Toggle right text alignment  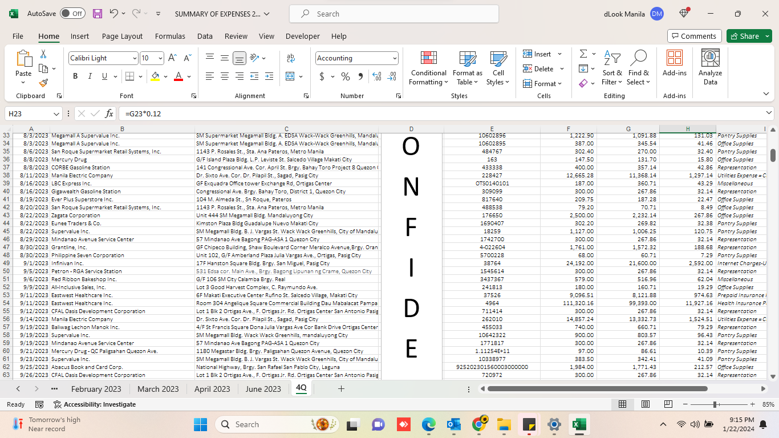tap(240, 76)
